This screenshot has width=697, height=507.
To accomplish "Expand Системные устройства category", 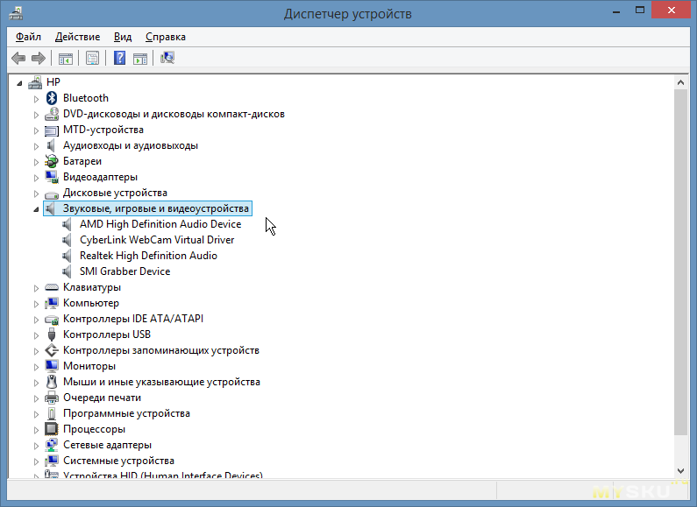I will point(37,461).
